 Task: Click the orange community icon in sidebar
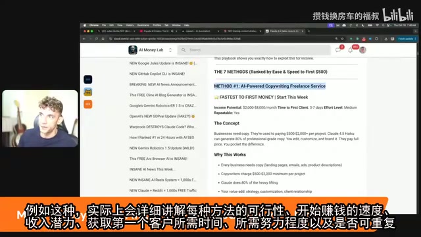[87, 104]
